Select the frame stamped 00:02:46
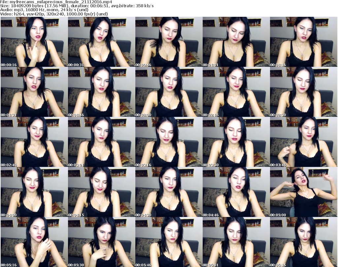338x267 pixels. [x=34, y=142]
